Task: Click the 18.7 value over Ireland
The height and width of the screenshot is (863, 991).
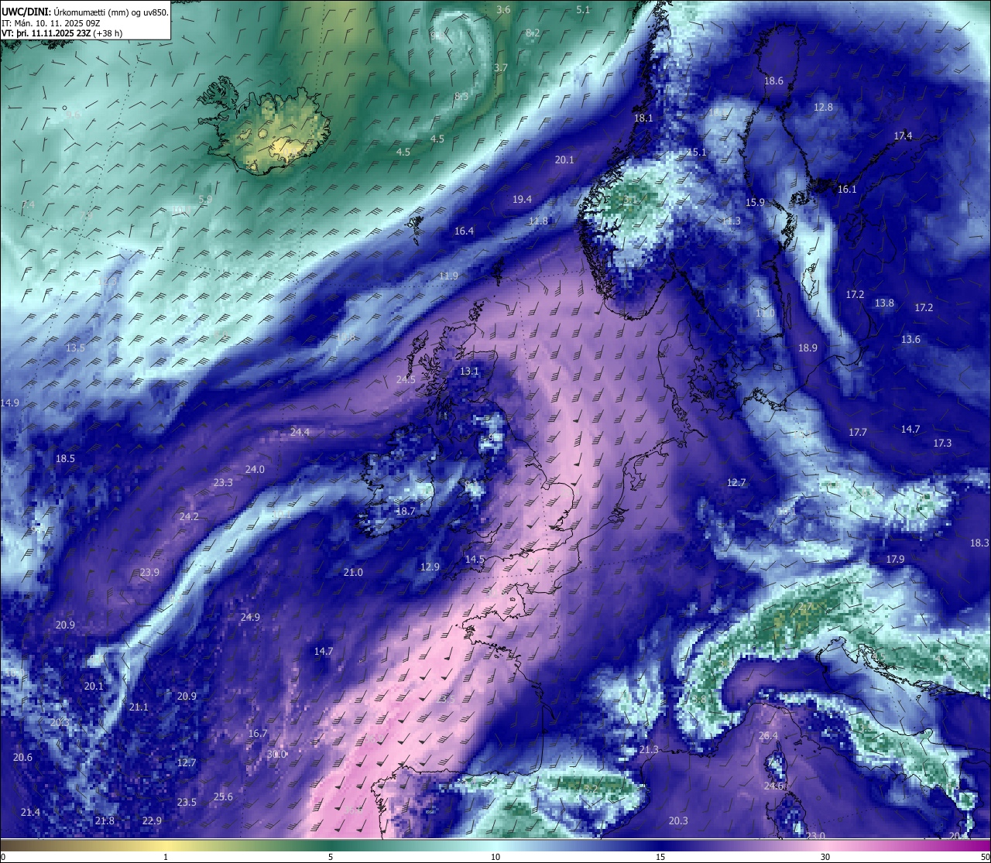Action: (x=406, y=511)
